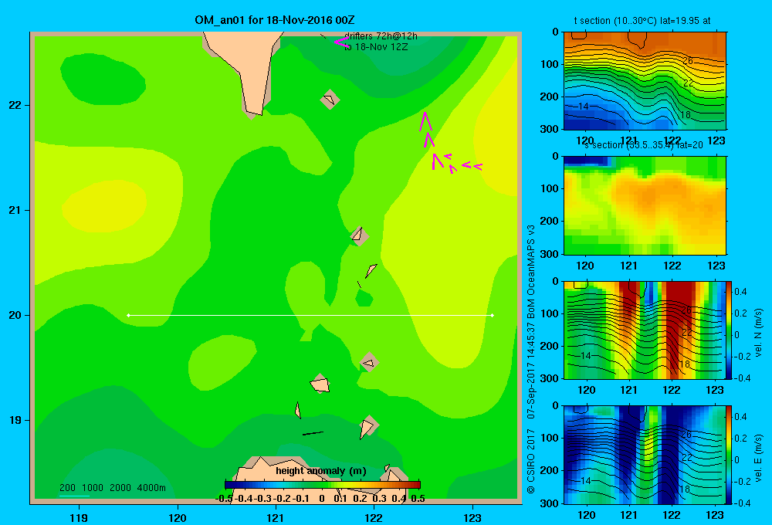The height and width of the screenshot is (525, 772).
Task: Click the magenta drifter arrow beside the drifters label
Action: [x=340, y=42]
